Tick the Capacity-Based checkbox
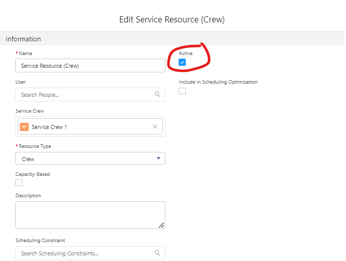 19,182
